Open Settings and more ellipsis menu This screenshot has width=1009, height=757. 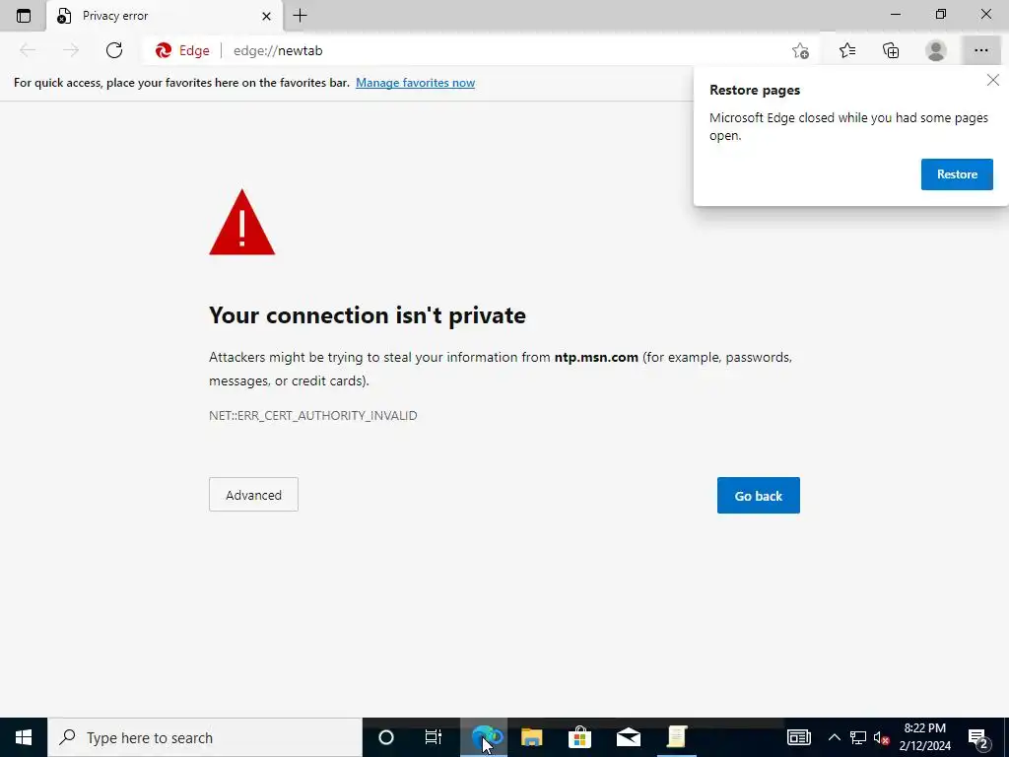tap(980, 50)
